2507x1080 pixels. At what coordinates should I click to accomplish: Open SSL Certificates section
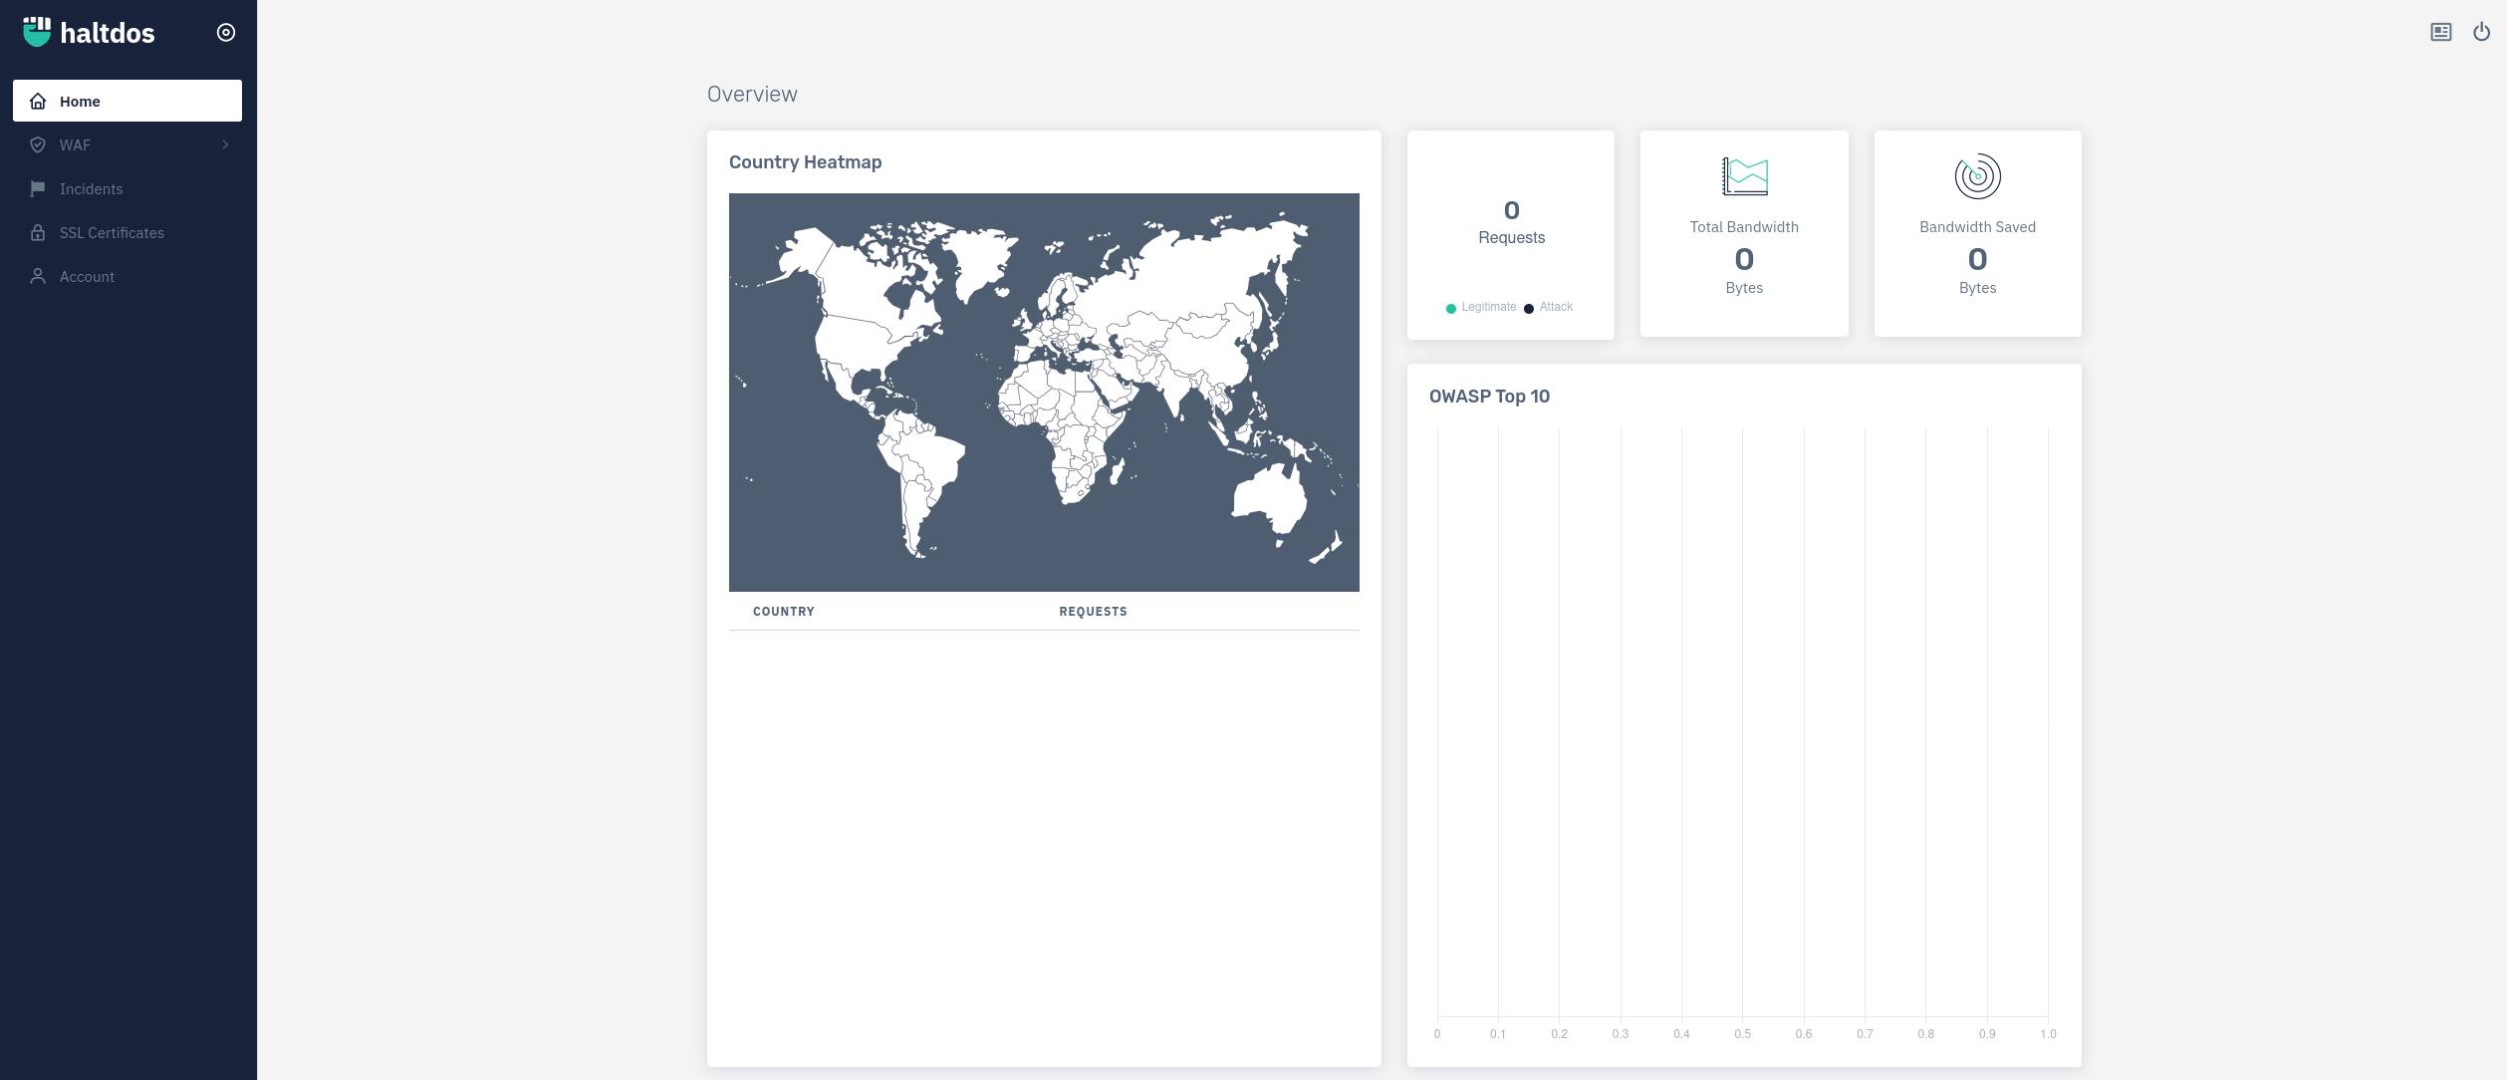click(112, 233)
